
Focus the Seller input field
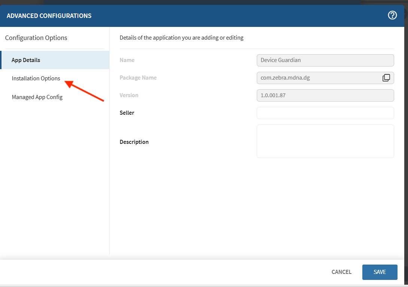[325, 113]
